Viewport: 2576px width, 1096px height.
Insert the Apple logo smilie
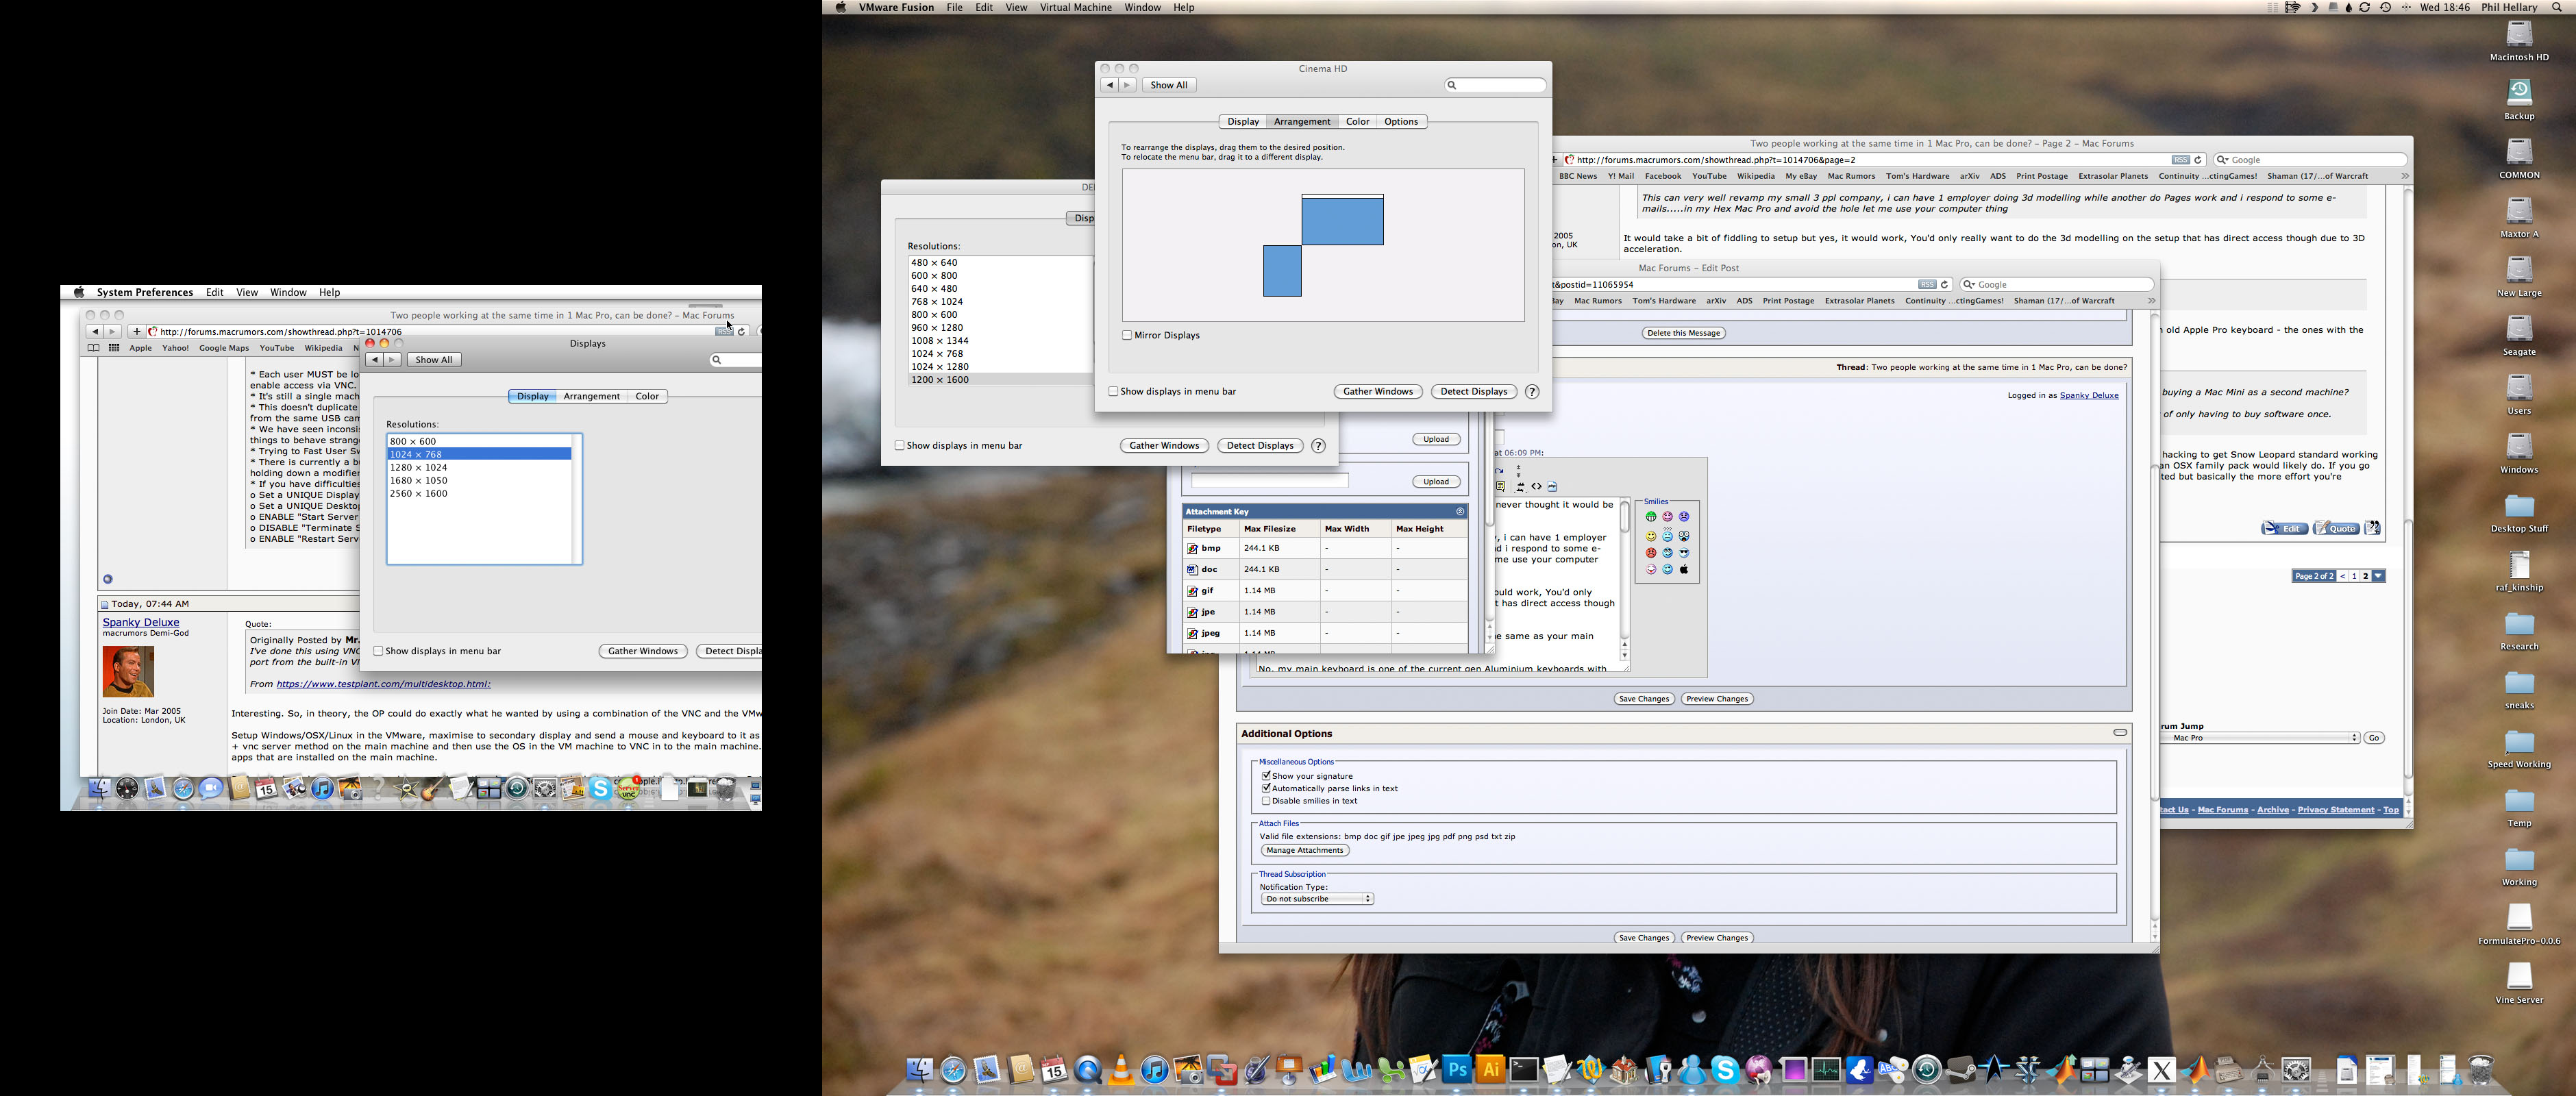tap(1684, 570)
